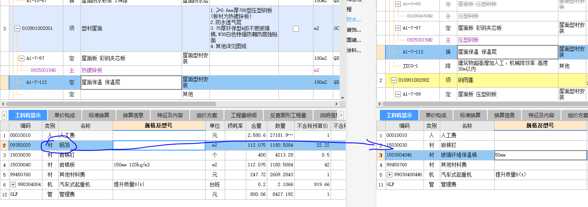Tick the checkbox in the 型材屋面 row
Screen dimensions: 588x207
(x=296, y=29)
